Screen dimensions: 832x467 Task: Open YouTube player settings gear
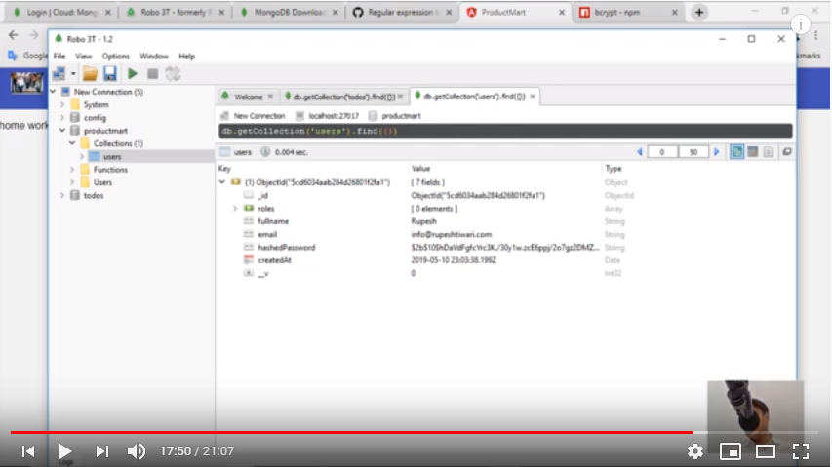click(694, 450)
